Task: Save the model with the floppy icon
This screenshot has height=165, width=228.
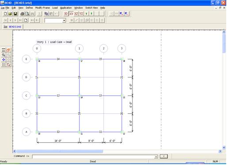Action: (15, 14)
